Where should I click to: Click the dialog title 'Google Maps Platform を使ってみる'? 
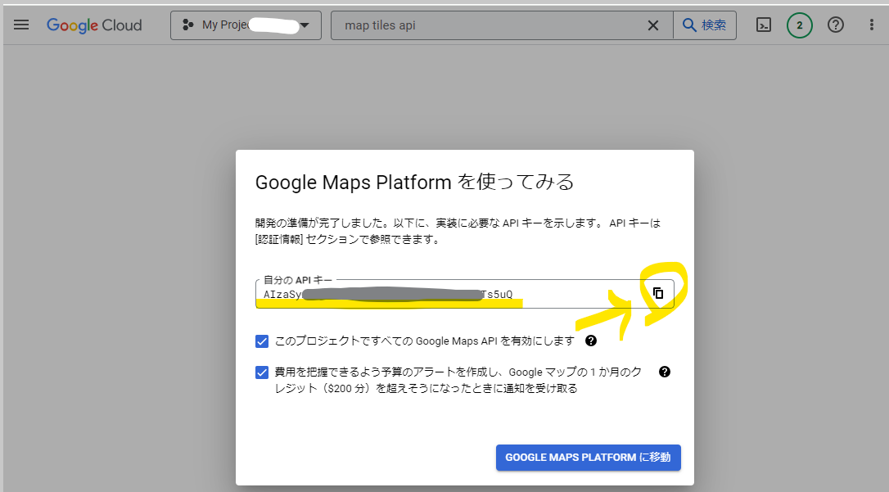pyautogui.click(x=414, y=182)
